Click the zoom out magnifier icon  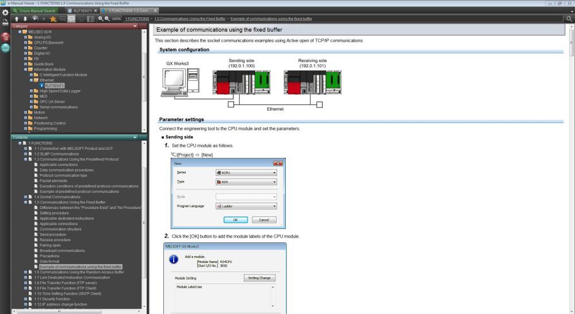107,19
